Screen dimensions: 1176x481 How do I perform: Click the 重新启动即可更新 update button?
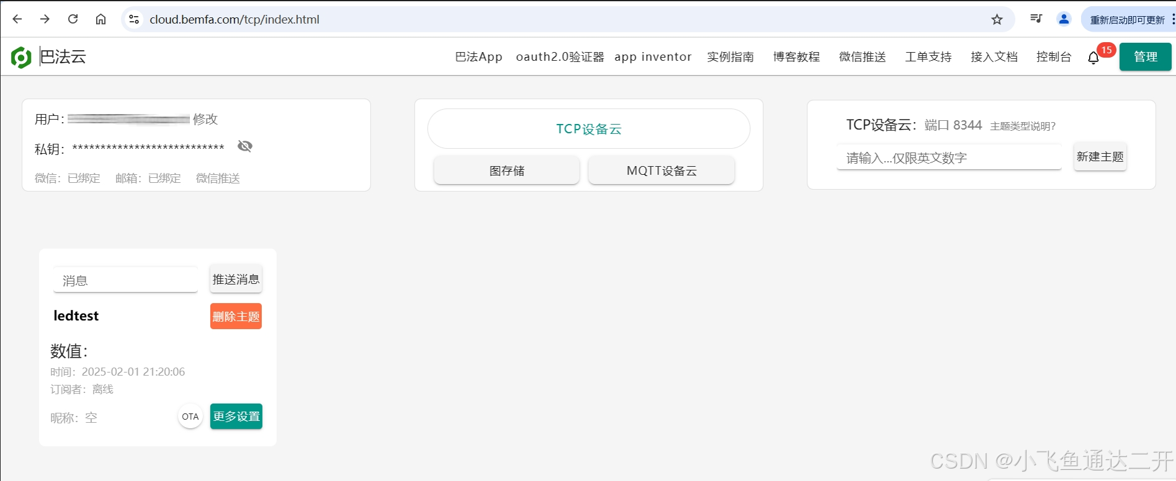(x=1127, y=20)
